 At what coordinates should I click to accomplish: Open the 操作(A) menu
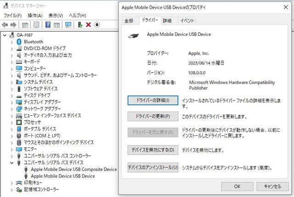click(35, 15)
